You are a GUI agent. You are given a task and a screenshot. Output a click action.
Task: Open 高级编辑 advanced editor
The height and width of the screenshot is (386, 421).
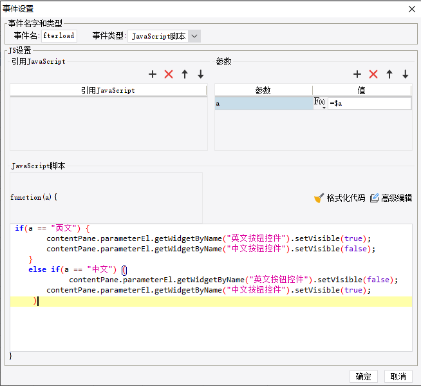(391, 198)
